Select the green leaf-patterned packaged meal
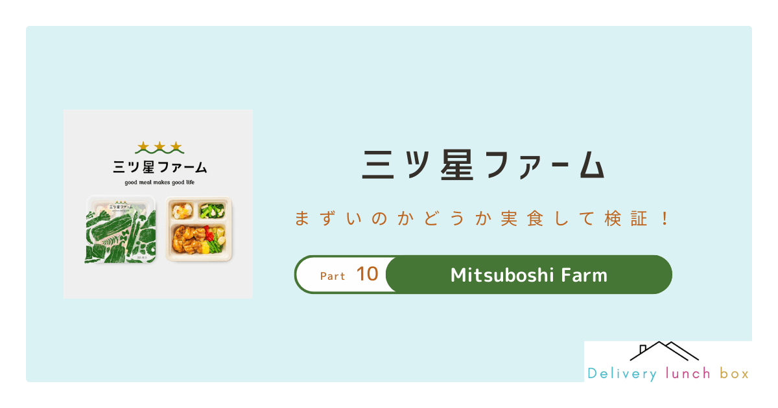The width and height of the screenshot is (778, 408). pyautogui.click(x=119, y=229)
